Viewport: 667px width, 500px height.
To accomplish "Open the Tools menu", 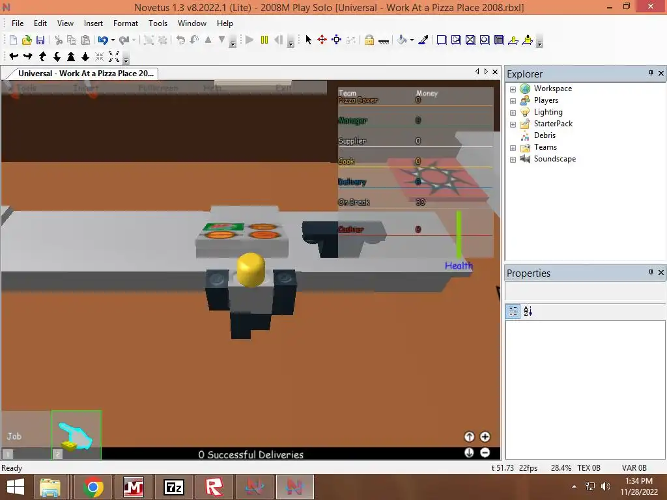I will point(158,23).
